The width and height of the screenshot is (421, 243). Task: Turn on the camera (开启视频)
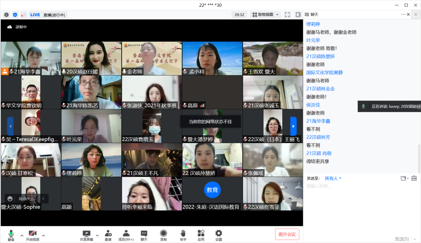(x=33, y=235)
